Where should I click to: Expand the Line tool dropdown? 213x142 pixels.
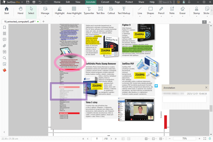[140, 16]
